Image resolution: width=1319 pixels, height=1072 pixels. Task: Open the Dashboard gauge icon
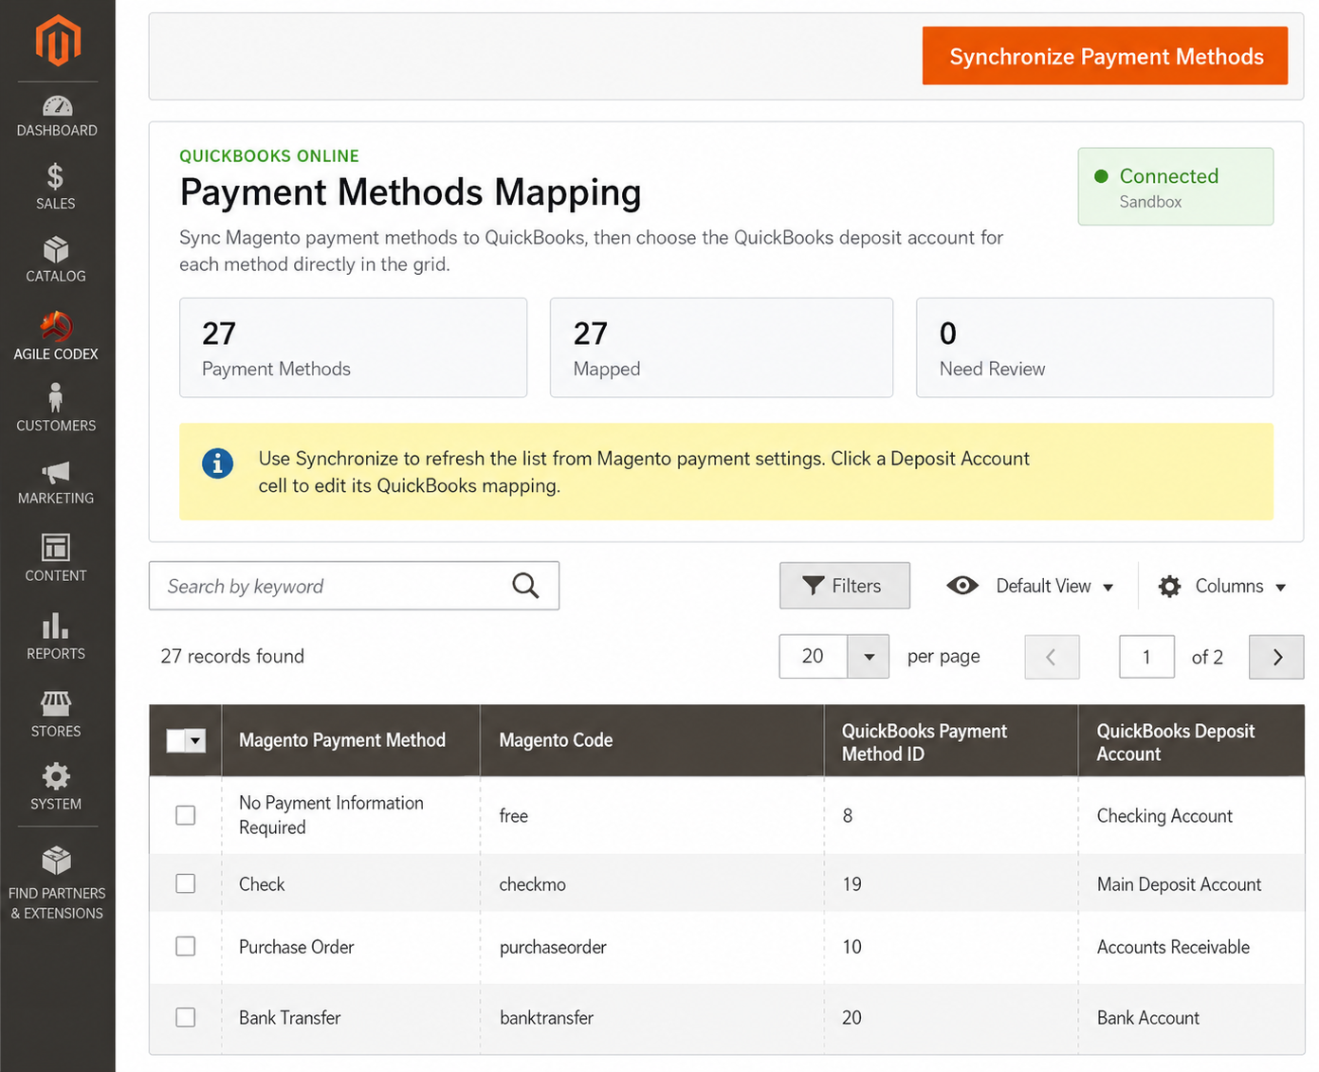coord(57,106)
